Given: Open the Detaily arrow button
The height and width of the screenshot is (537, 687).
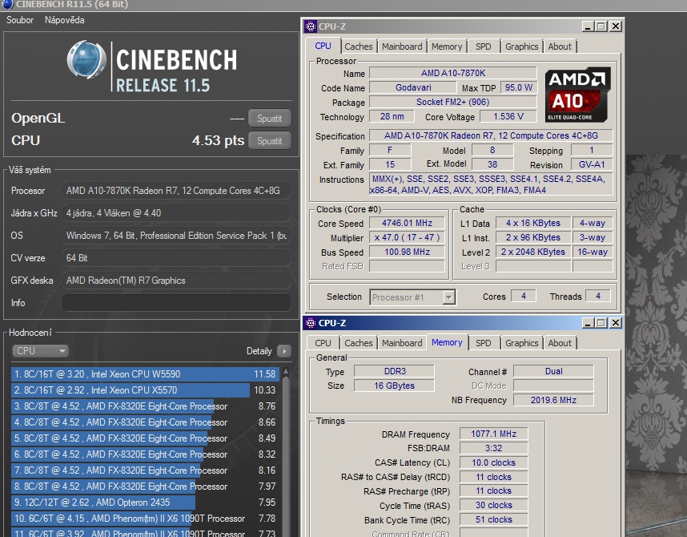Looking at the screenshot, I should (x=284, y=351).
